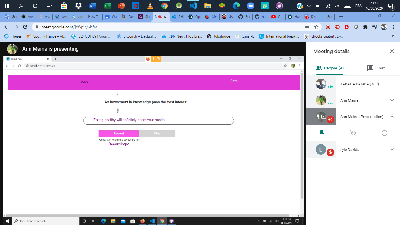Open the Chrome Extensions puzzle icon
The width and height of the screenshot is (400, 225).
(365, 27)
